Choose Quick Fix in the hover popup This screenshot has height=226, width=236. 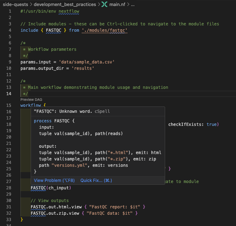pyautogui.click(x=96, y=180)
